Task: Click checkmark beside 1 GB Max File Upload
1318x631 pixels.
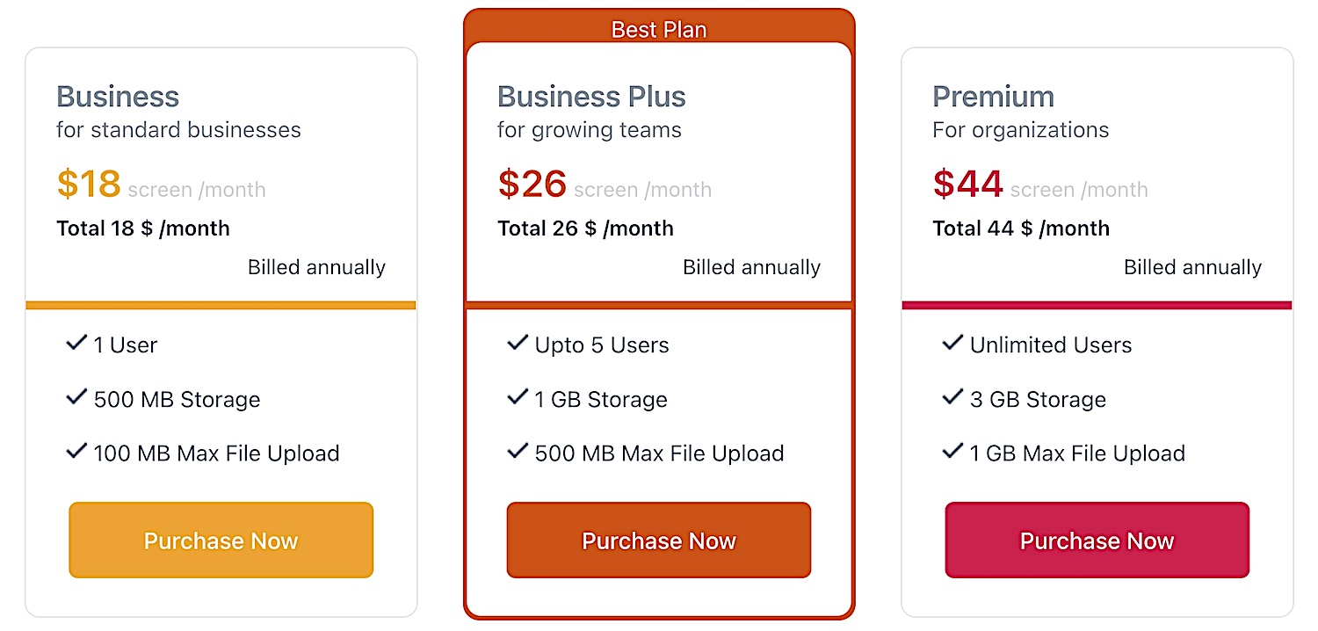Action: 952,452
